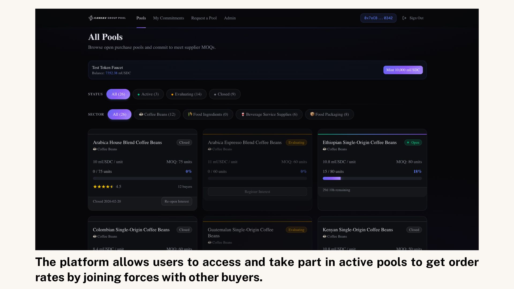Viewport: 514px width, 289px height.
Task: Open the My Commitments tab
Action: point(168,18)
